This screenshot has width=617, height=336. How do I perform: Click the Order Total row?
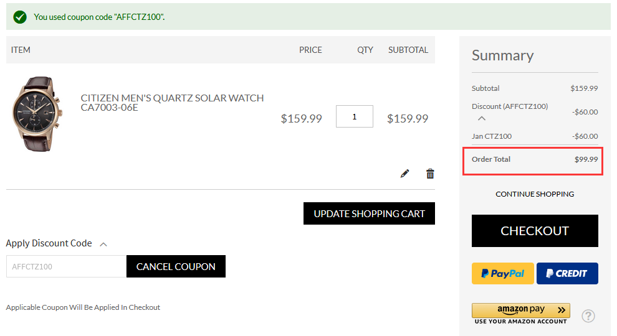534,159
